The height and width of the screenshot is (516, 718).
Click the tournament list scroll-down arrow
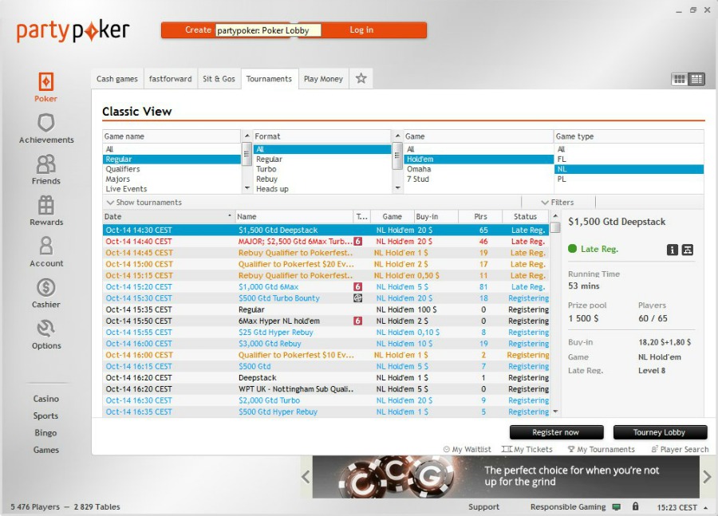coord(555,412)
